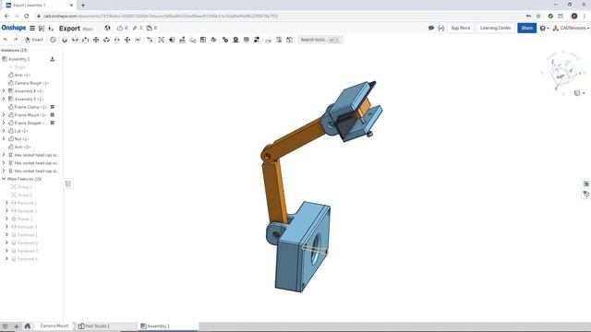Screen dimensions: 591x332
Task: Click the icon right of Frame Snippet row
Action: point(53,123)
